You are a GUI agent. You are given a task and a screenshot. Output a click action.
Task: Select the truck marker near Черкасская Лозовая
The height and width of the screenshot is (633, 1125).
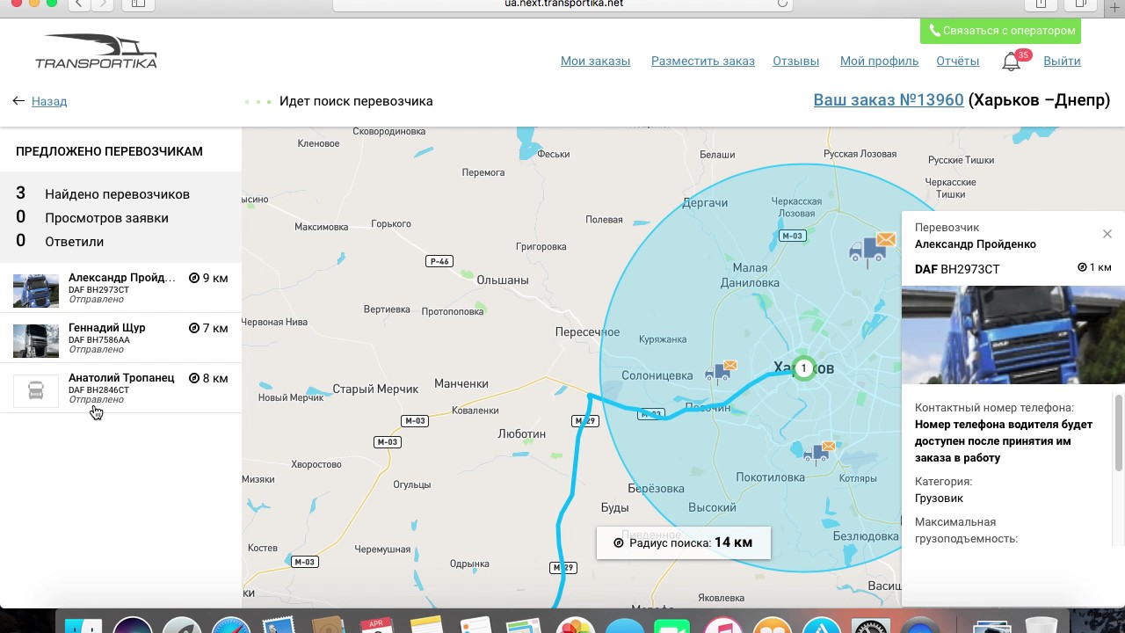(871, 249)
